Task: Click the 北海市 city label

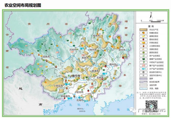Action: [x=80, y=100]
